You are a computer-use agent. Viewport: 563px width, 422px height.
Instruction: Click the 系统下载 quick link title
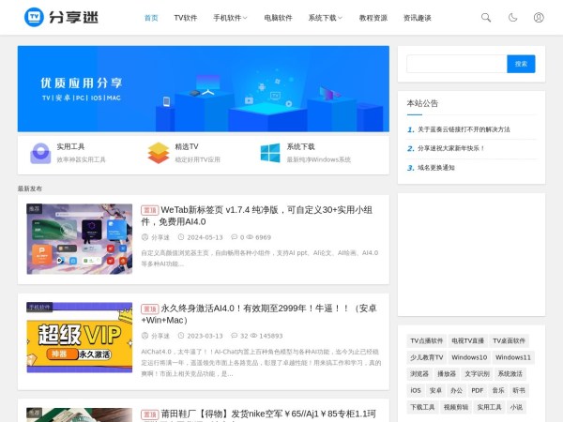pos(300,147)
